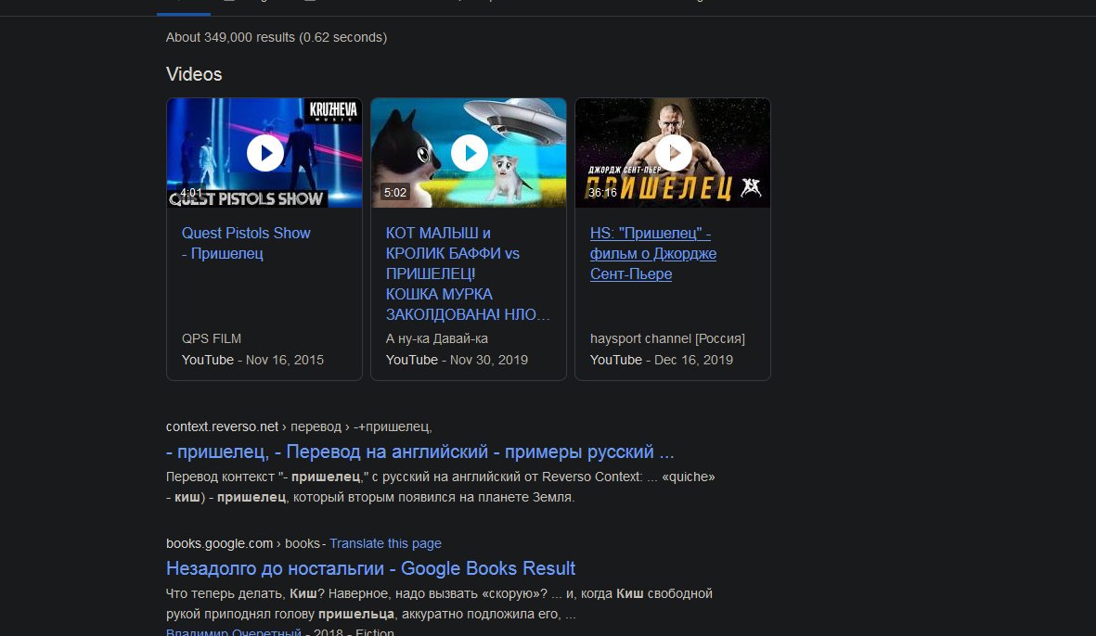This screenshot has height=636, width=1096.
Task: Click the 'YouTube - Nov 16, 2015' source line
Action: [x=252, y=361]
